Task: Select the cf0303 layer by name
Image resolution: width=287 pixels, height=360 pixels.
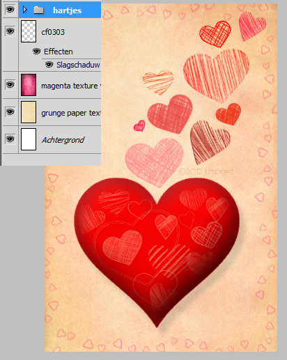Action: coord(53,32)
